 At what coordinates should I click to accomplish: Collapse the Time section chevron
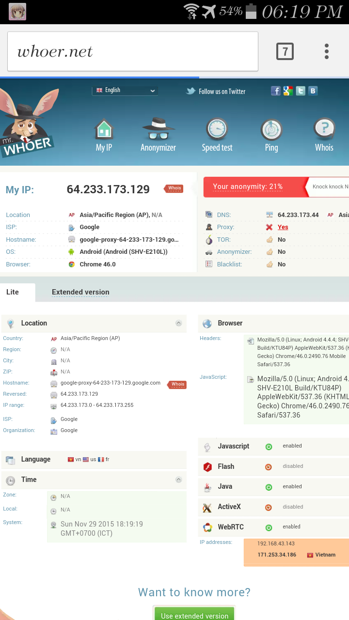point(178,480)
